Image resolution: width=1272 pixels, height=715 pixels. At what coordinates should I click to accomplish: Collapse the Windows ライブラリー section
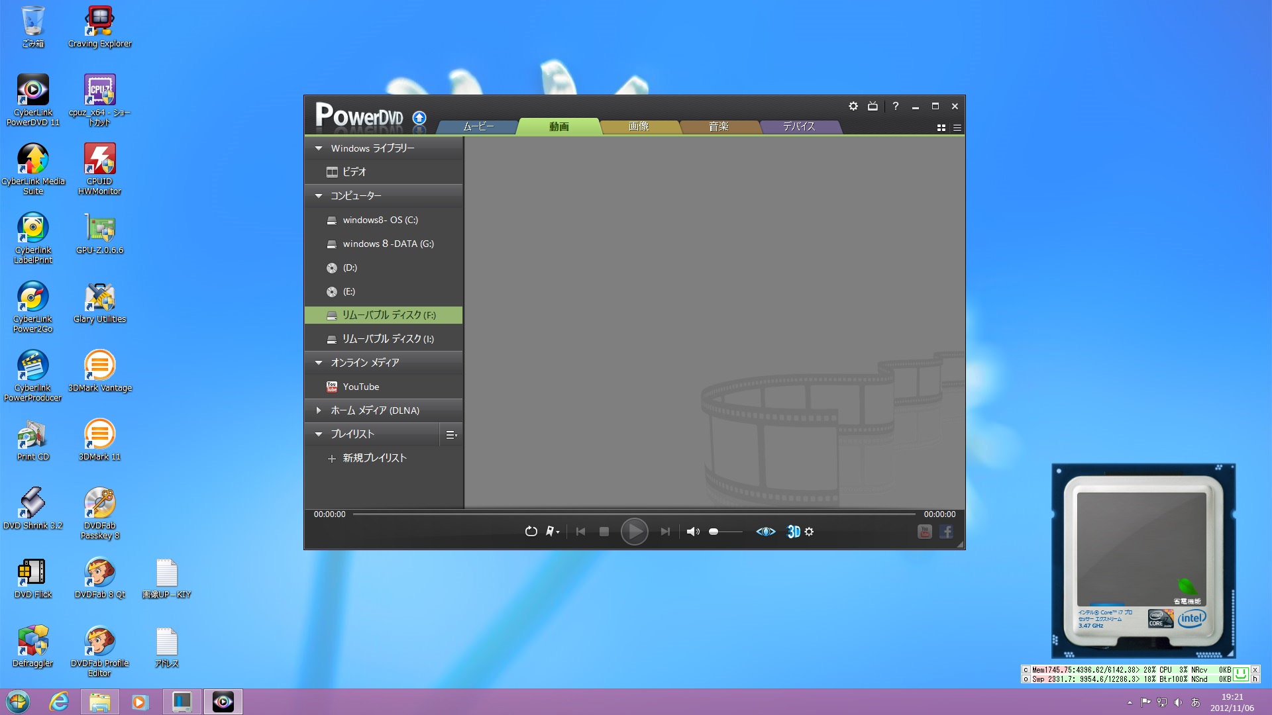[319, 148]
